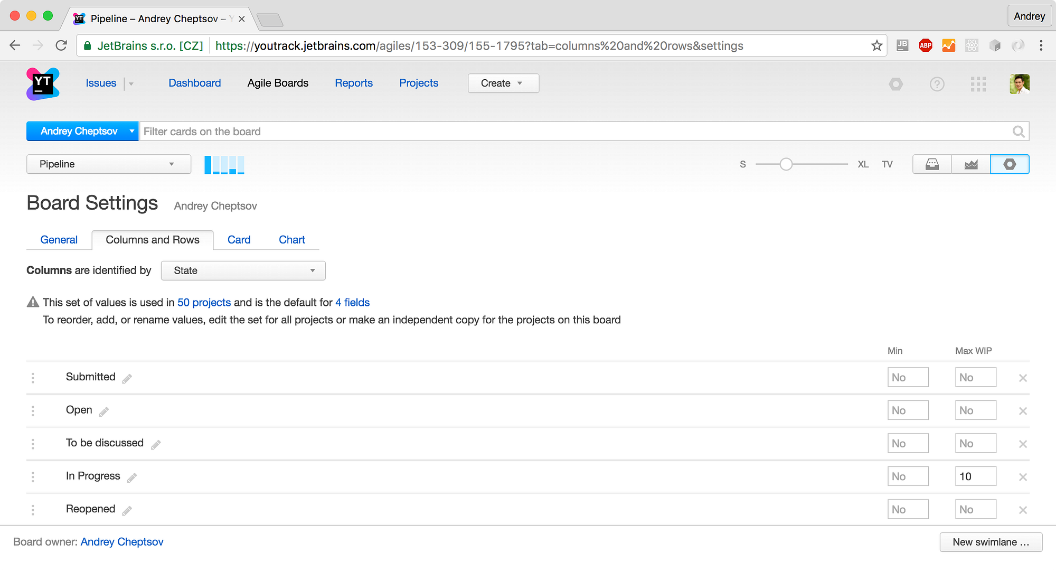Click the New swimlane button
1056x571 pixels.
[991, 542]
